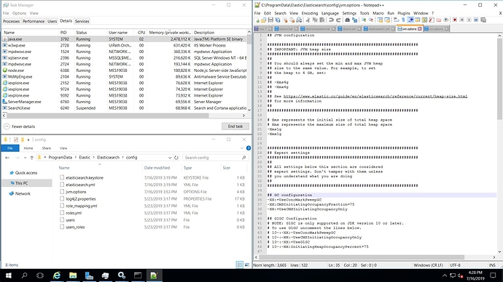Click the Undo arrow in Notepad++ toolbar
Image resolution: width=503 pixels, height=282 pixels.
pos(332,20)
